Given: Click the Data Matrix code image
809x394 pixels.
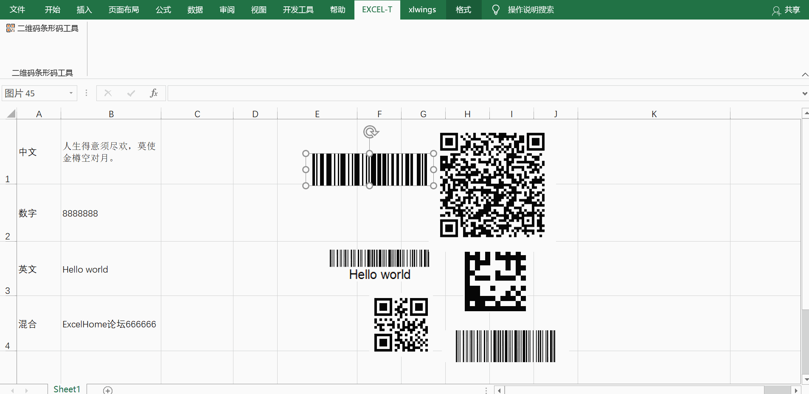Looking at the screenshot, I should (x=495, y=281).
